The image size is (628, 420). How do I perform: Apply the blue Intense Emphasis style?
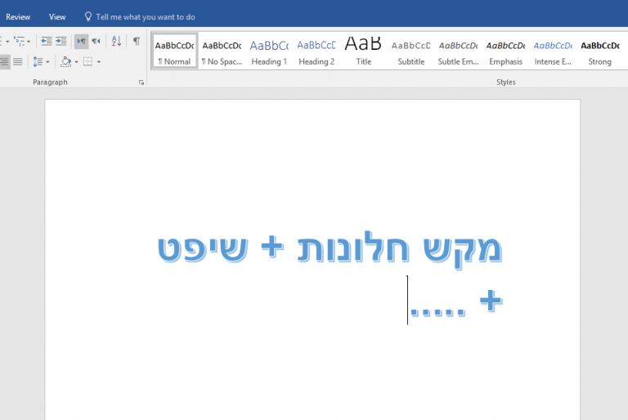[553, 51]
